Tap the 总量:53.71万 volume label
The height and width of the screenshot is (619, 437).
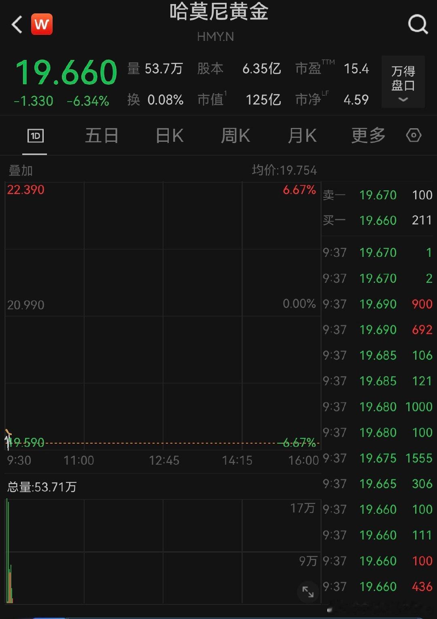click(x=42, y=487)
